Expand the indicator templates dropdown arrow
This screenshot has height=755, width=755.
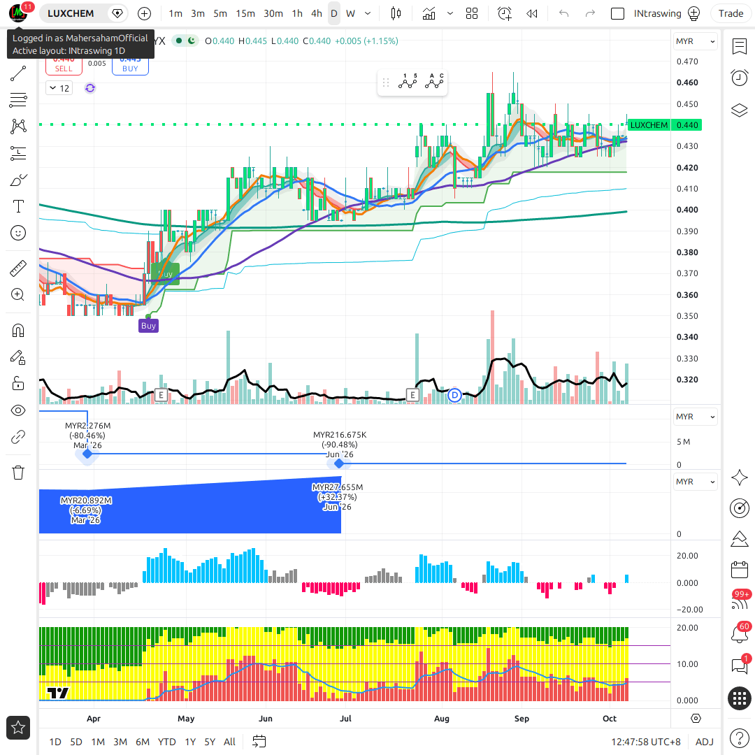[450, 13]
